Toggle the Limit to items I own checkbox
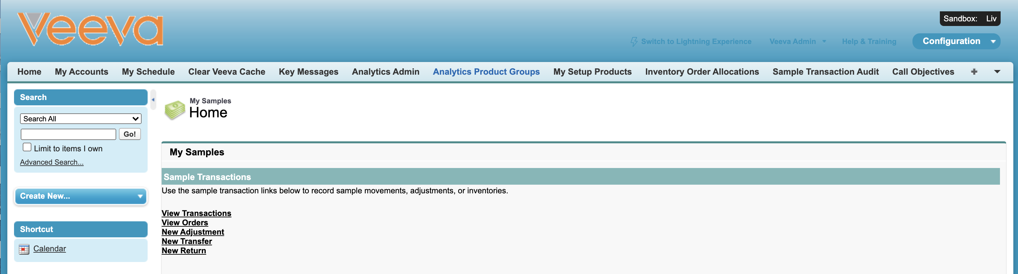Screen dimensions: 1018x274 point(27,147)
